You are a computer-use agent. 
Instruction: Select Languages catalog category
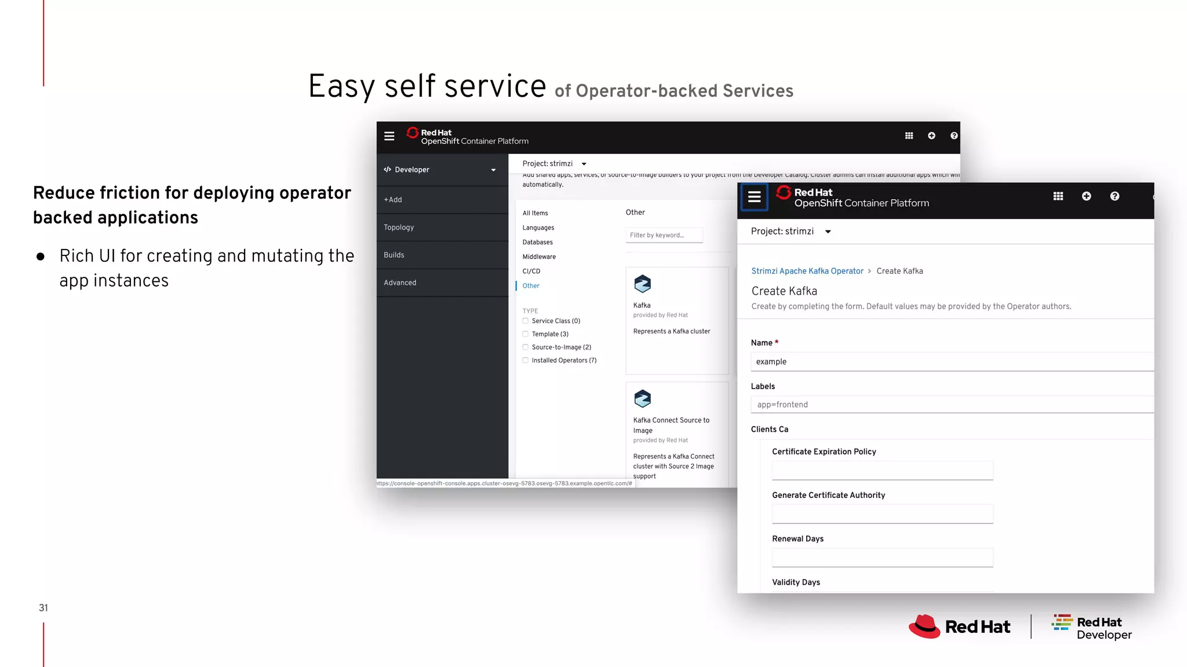point(538,228)
